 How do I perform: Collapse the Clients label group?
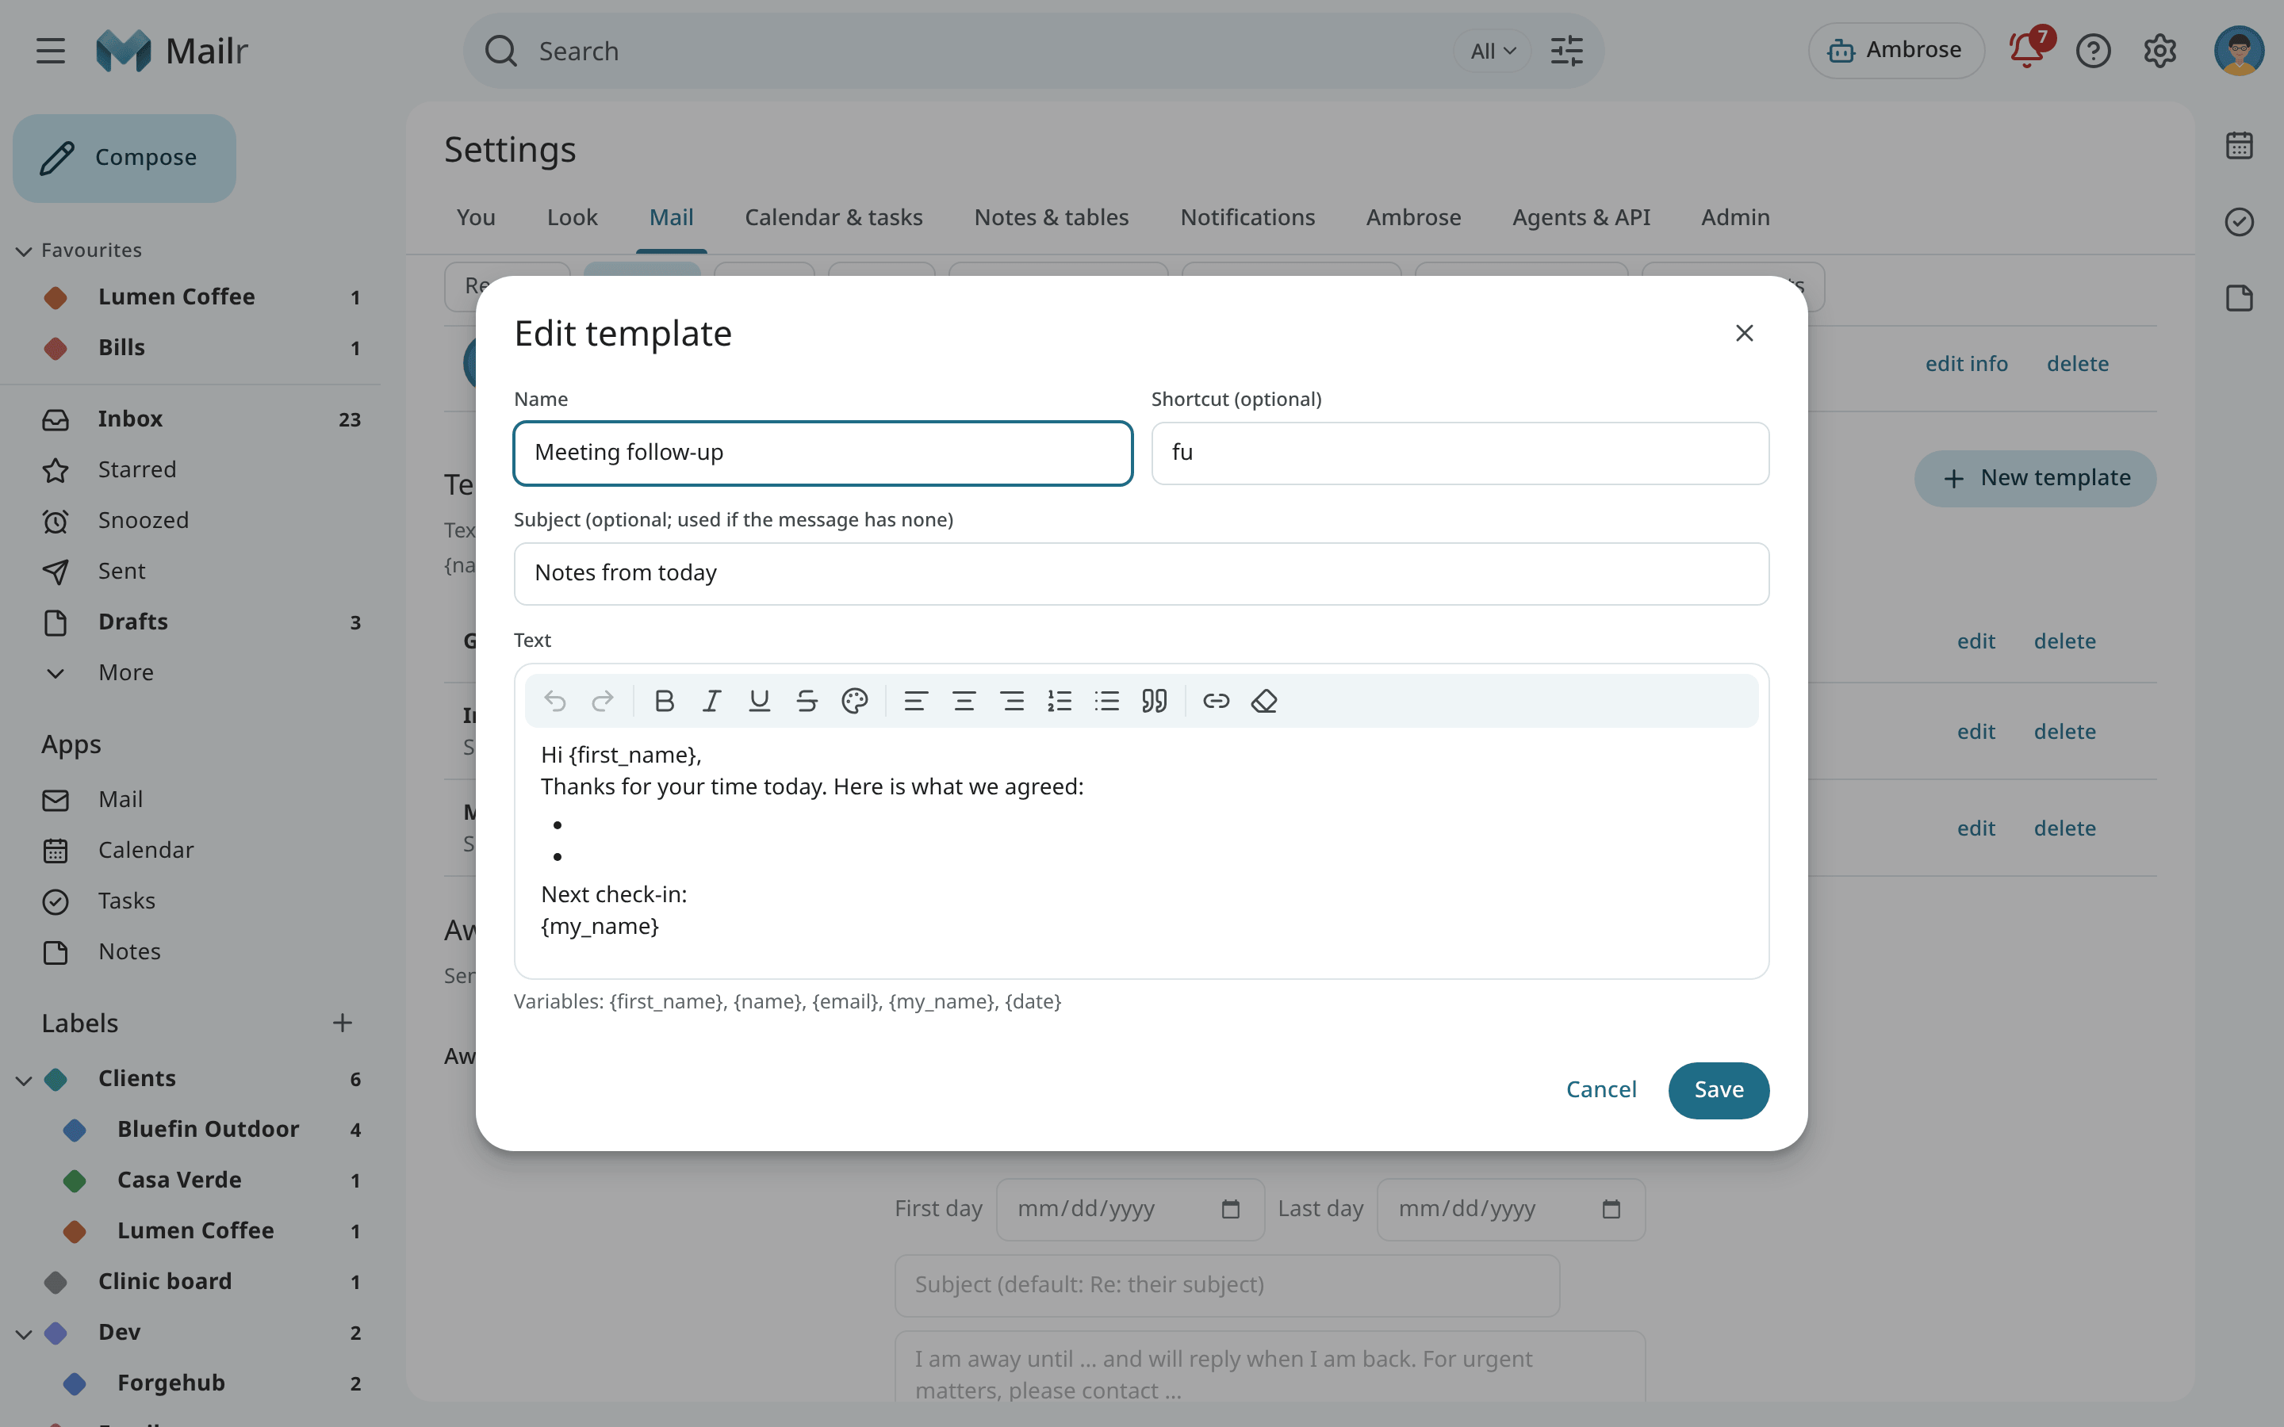pos(24,1080)
